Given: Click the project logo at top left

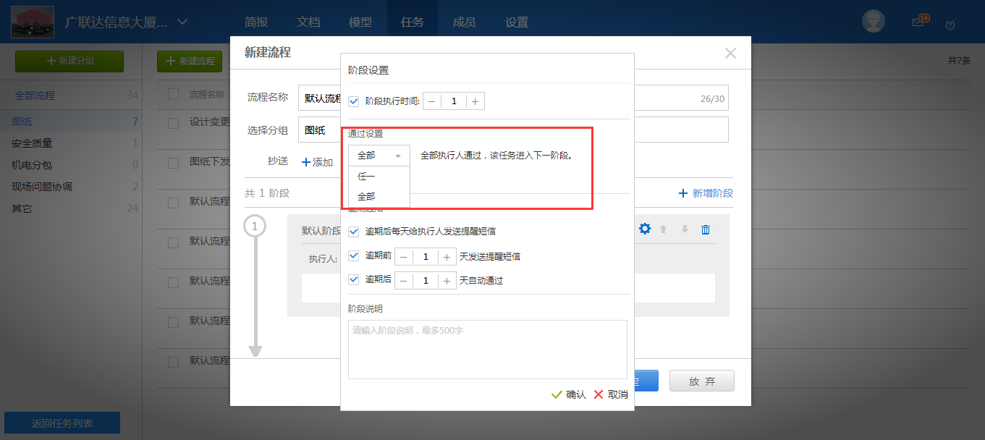Looking at the screenshot, I should click(32, 21).
